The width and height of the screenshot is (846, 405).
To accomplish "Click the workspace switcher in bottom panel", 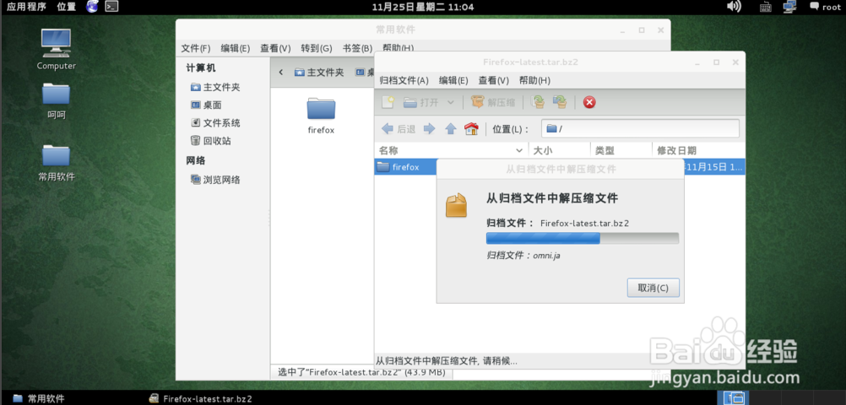I will [x=734, y=398].
